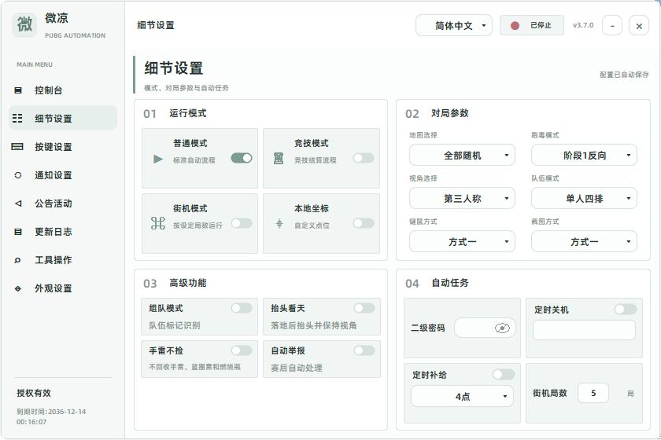The width and height of the screenshot is (661, 440).
Task: Click the 对局参数 section heading
Action: click(x=450, y=113)
